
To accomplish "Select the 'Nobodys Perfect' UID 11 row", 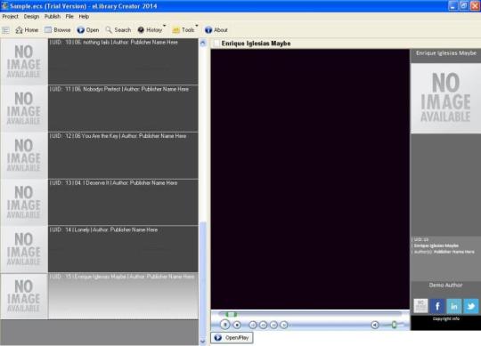I will 123,109.
